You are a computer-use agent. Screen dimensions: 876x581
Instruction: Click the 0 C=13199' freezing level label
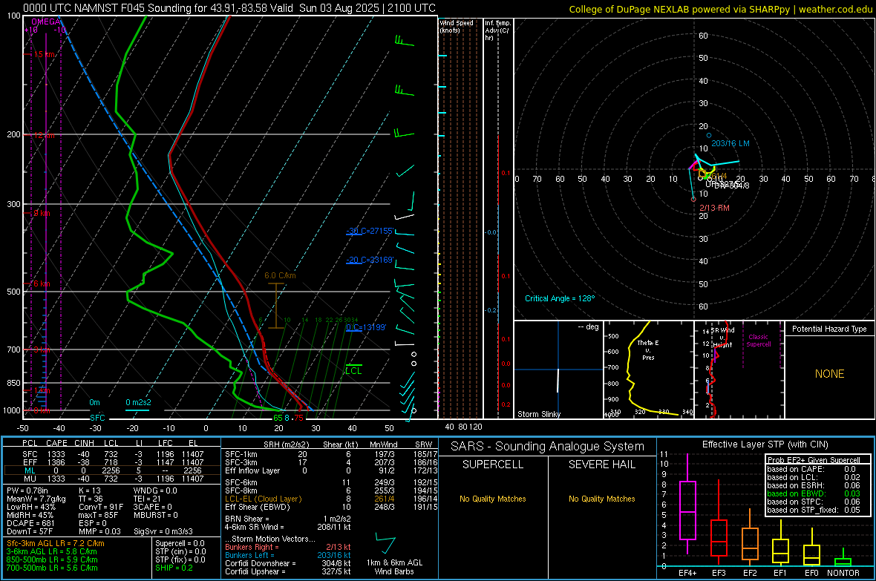point(366,327)
